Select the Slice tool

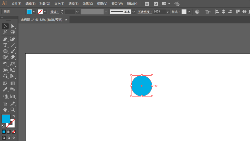pos(13,104)
